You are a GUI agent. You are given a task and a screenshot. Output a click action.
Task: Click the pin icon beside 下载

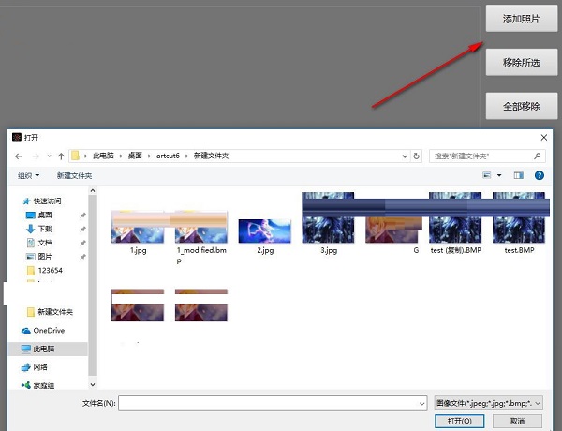[82, 229]
